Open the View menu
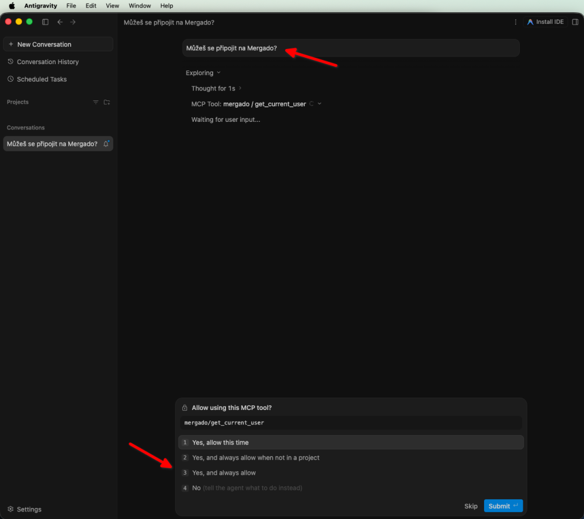This screenshot has width=584, height=519. [112, 6]
